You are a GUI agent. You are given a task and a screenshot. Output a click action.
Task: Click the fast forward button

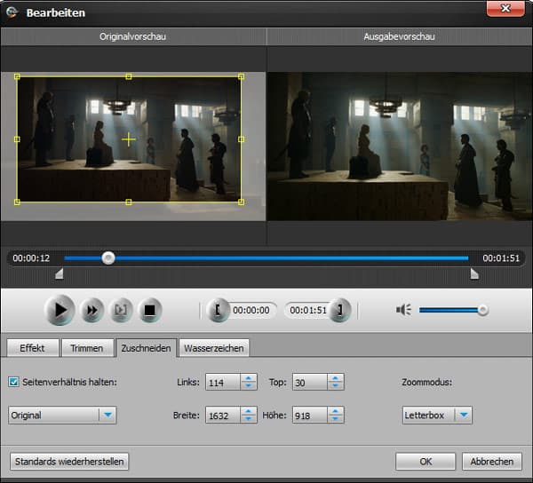point(91,310)
